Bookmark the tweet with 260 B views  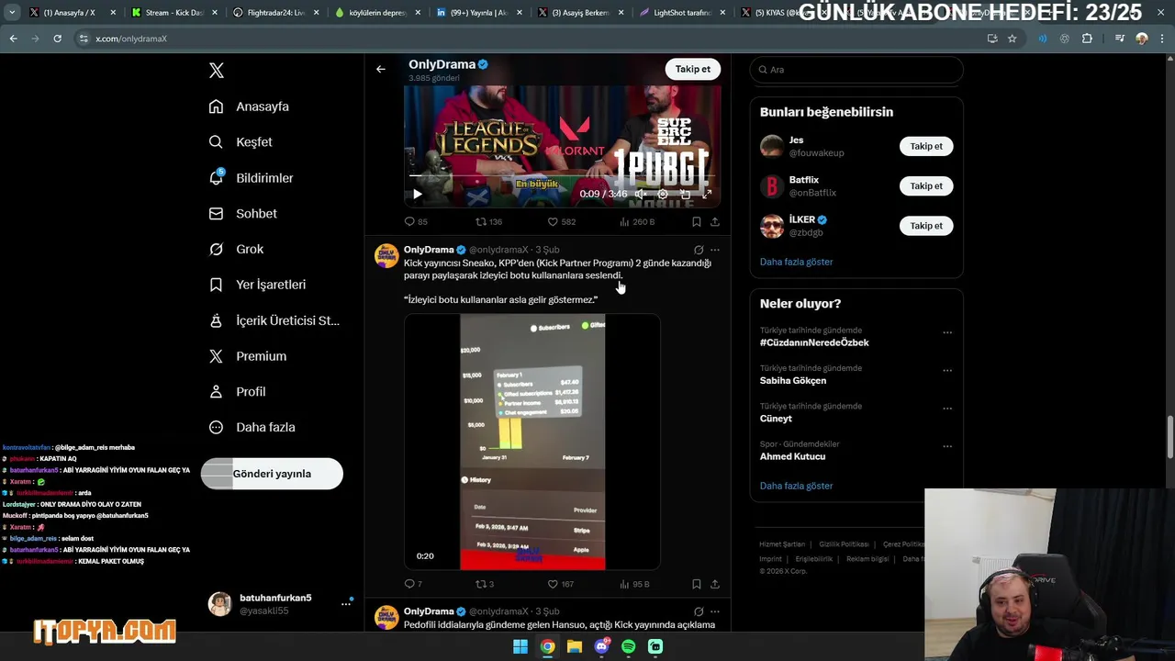[x=696, y=221]
